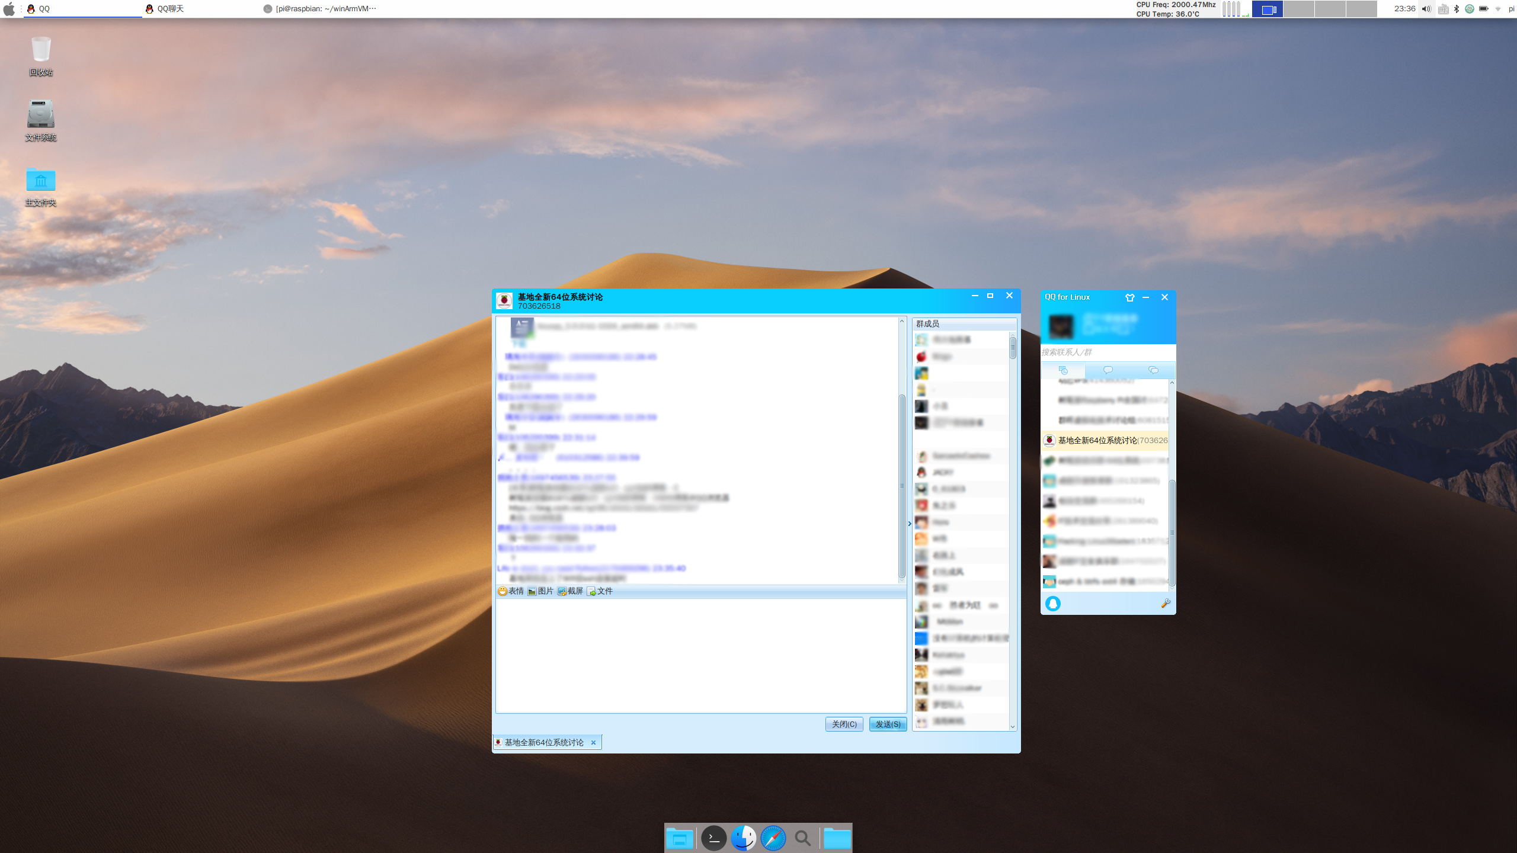Click the 文件 send file button
This screenshot has height=853, width=1517.
pos(600,591)
